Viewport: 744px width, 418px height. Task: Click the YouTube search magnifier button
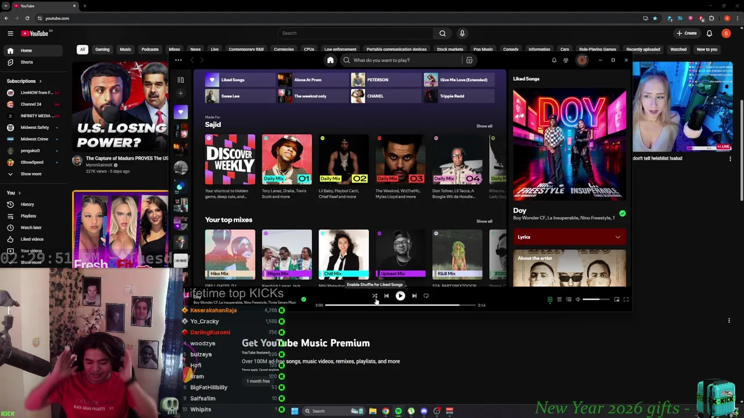(442, 33)
